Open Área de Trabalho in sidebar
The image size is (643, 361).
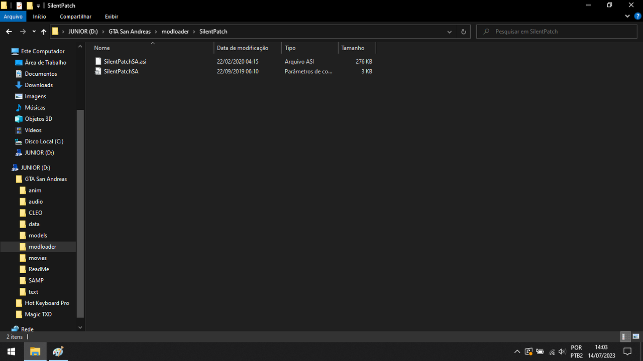(x=45, y=62)
